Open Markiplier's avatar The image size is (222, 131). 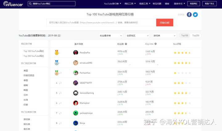(x=76, y=103)
